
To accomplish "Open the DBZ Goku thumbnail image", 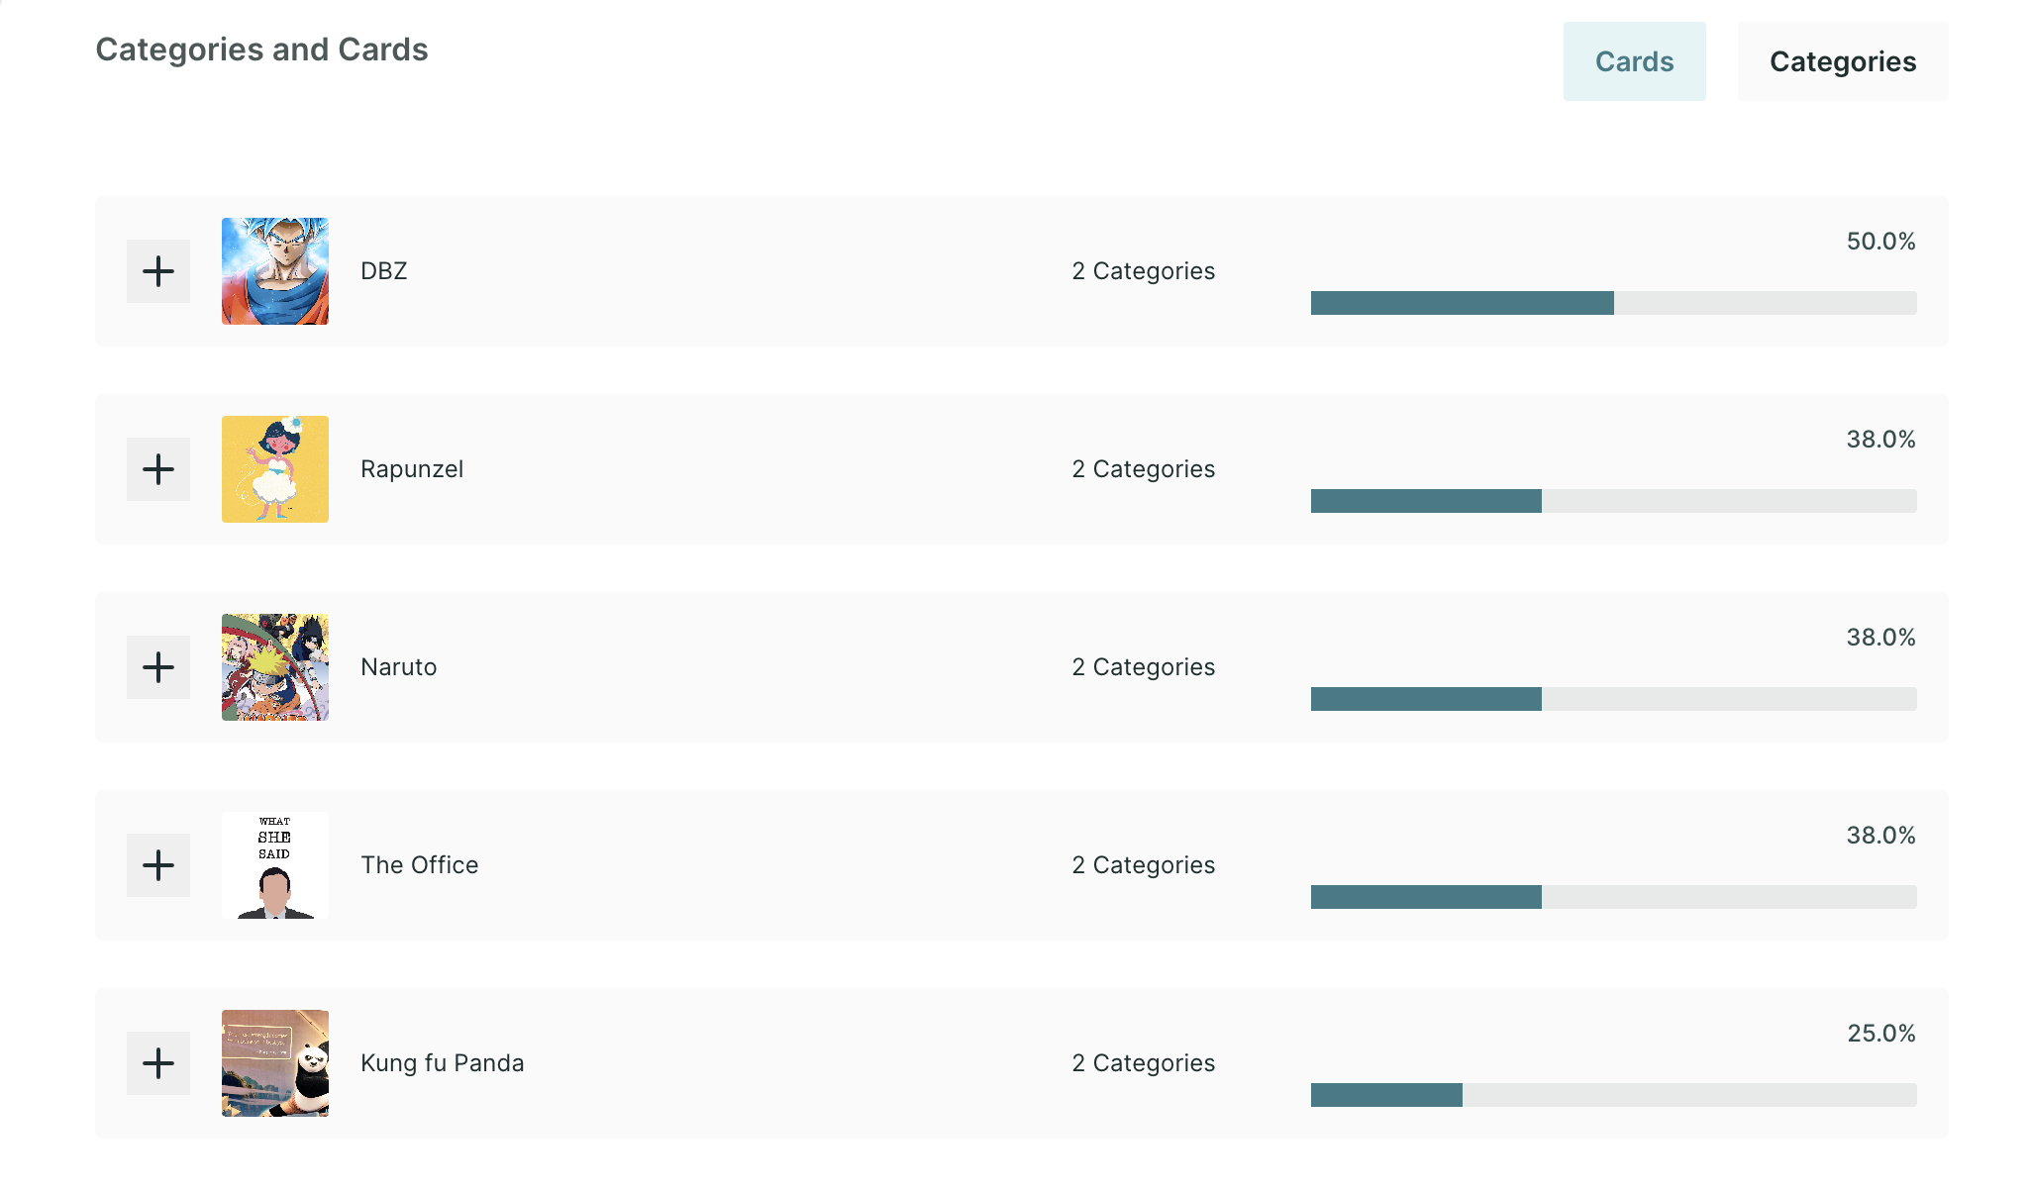I will coord(275,271).
